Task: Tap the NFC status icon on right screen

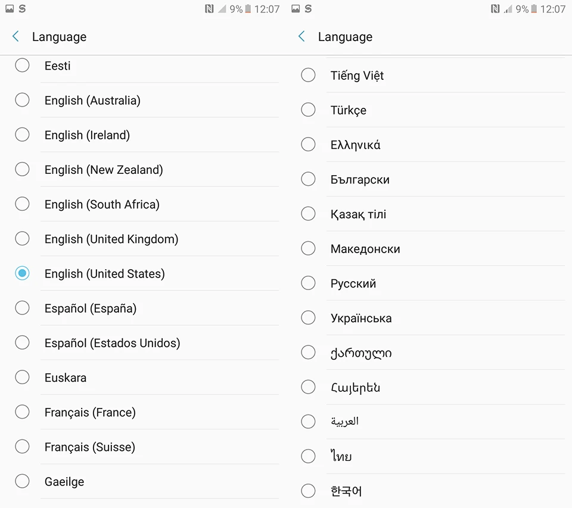Action: pyautogui.click(x=495, y=9)
